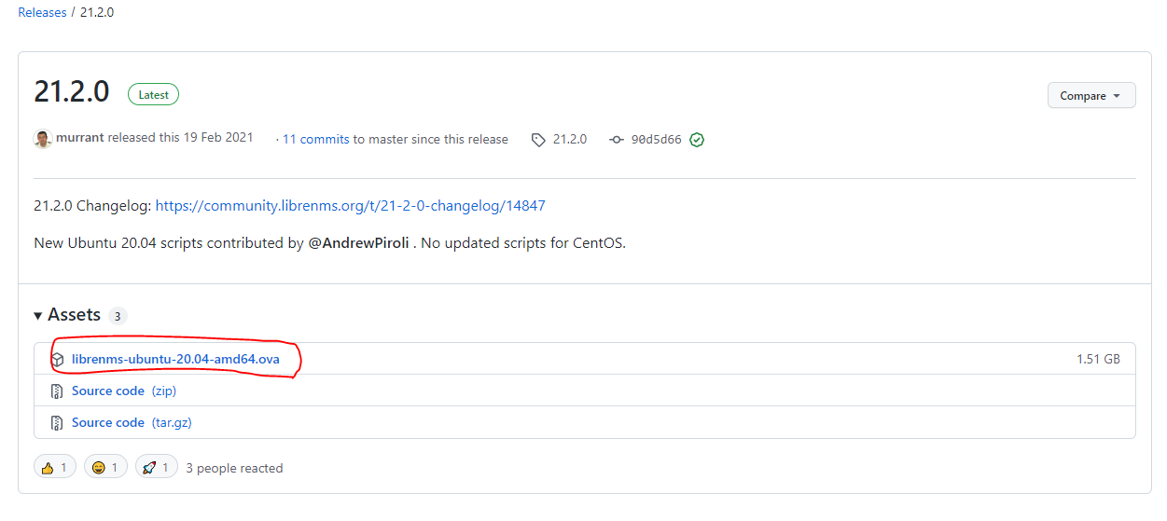This screenshot has width=1167, height=521.
Task: Click the package icon beside the .ova file
Action: pyautogui.click(x=58, y=359)
